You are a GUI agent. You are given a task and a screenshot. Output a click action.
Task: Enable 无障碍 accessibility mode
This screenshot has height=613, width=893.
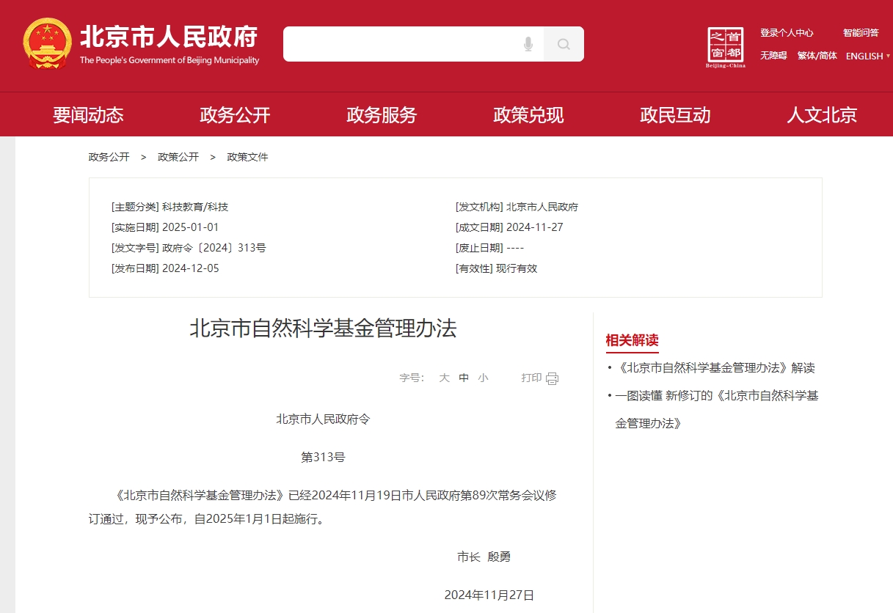[x=773, y=56]
